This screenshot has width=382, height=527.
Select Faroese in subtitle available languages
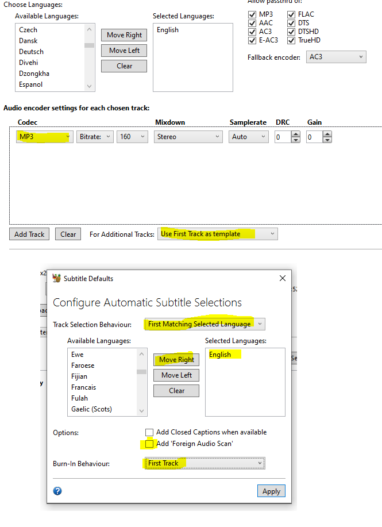click(83, 366)
